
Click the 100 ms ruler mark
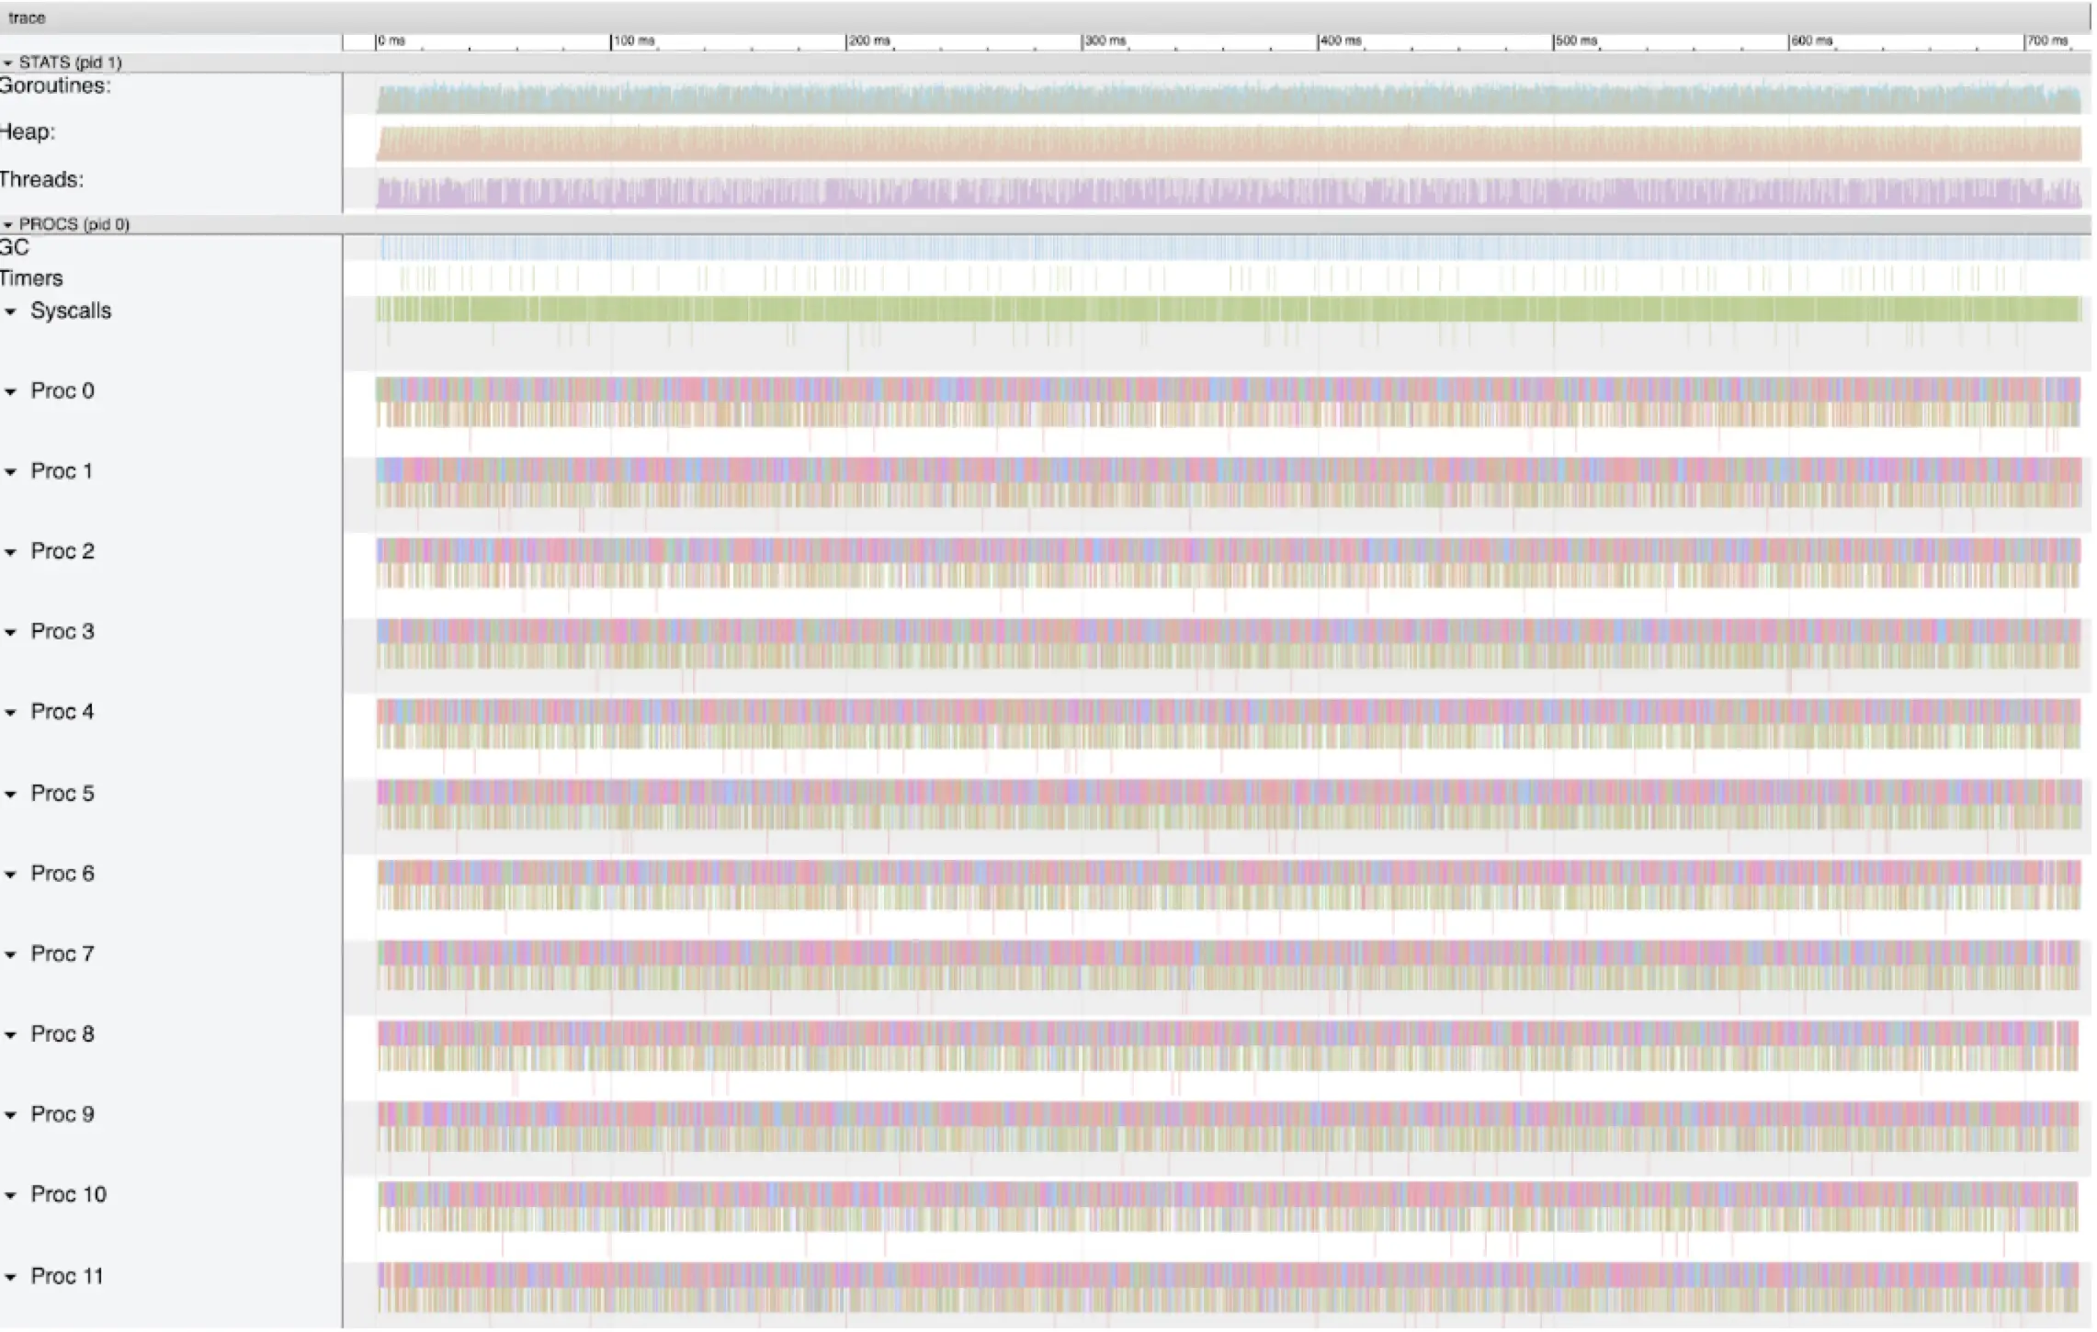pyautogui.click(x=634, y=41)
